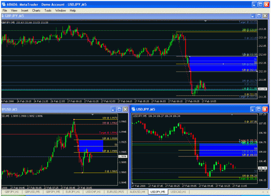Open the View menu
The height and width of the screenshot is (196, 271).
(x=14, y=10)
